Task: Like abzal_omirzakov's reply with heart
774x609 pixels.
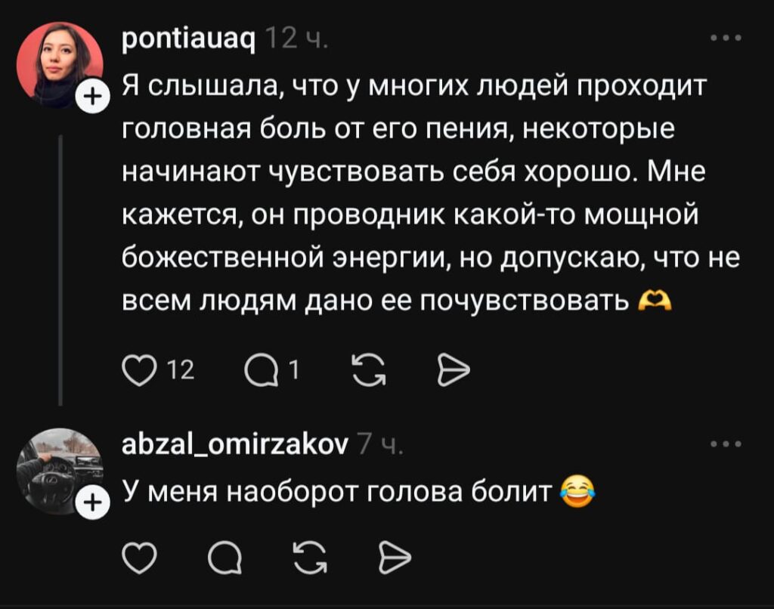Action: [x=138, y=560]
